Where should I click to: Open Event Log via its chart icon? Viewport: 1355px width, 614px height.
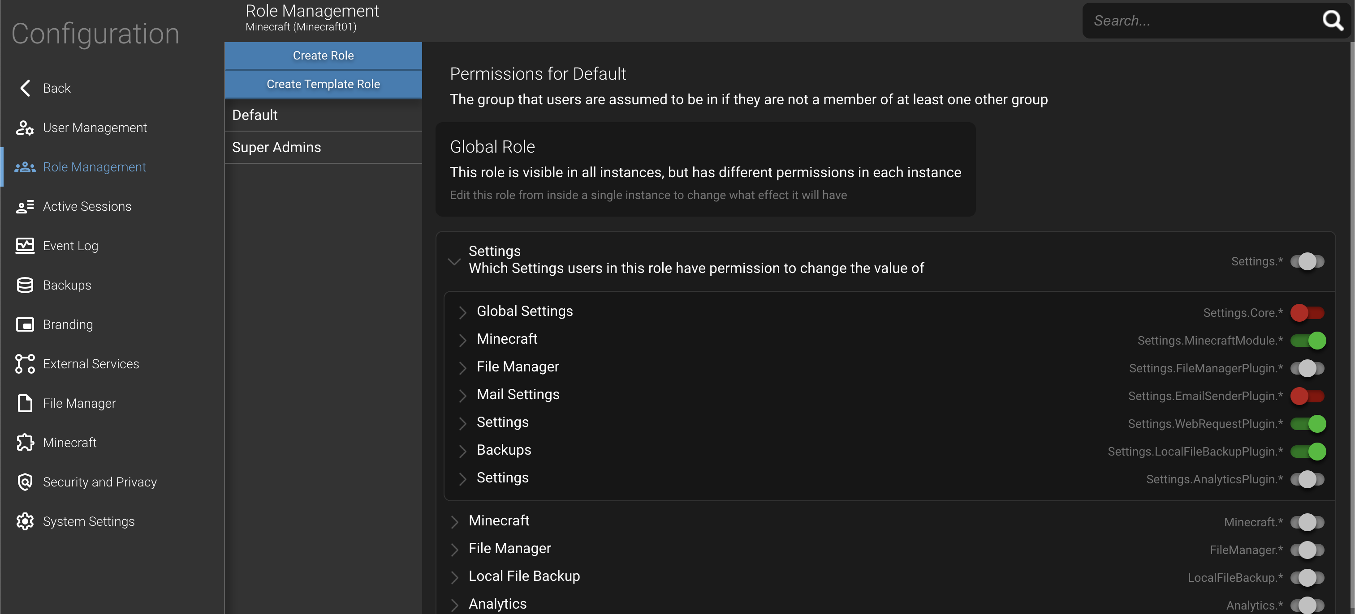tap(25, 246)
